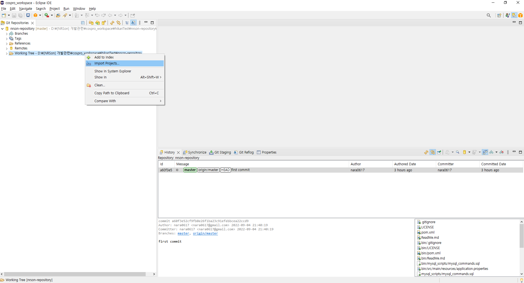Switch to the Git perspective icon
524x283 pixels.
(x=514, y=15)
